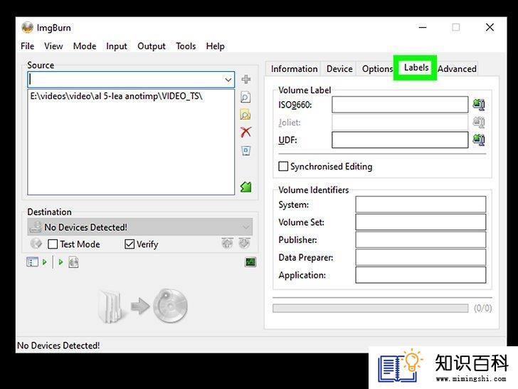Open the Output menu
Image resolution: width=518 pixels, height=389 pixels.
click(152, 46)
